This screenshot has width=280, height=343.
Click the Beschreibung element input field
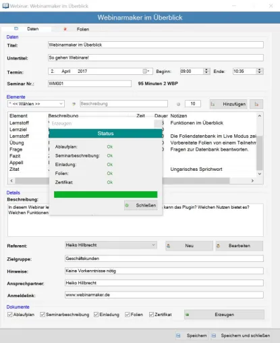123,104
